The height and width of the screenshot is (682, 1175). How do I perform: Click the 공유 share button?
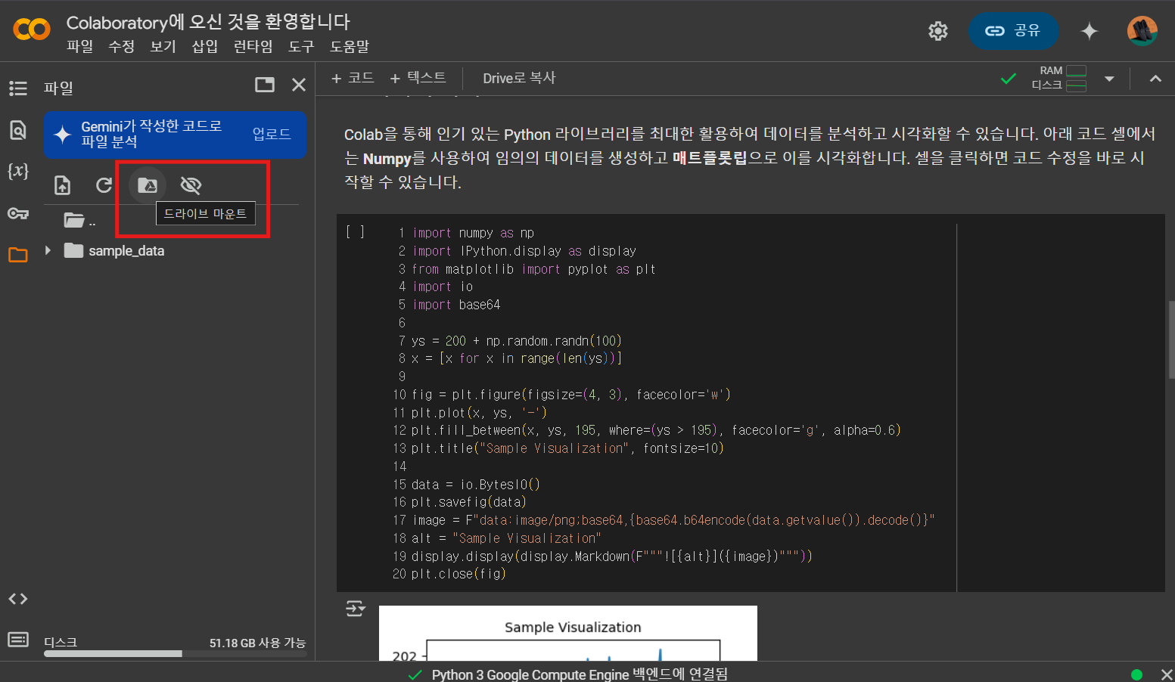1013,31
